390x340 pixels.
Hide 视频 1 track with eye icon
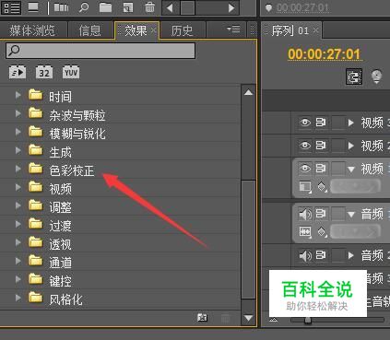(305, 169)
